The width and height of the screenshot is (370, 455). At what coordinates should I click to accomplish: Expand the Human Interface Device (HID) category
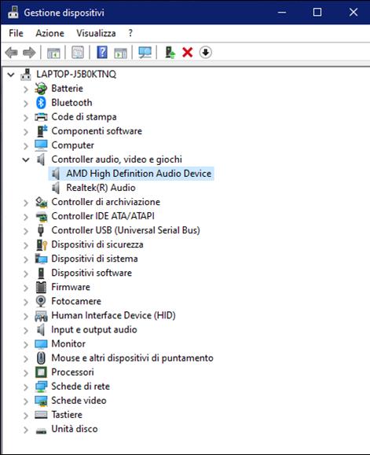coord(26,316)
